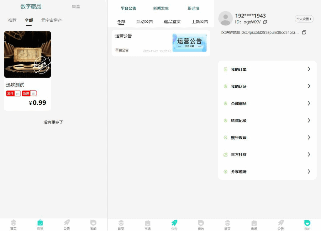Viewport: 321px width, 231px height.
Task: Open the 迅软测试 collectible thumbnail
Action: 27,54
